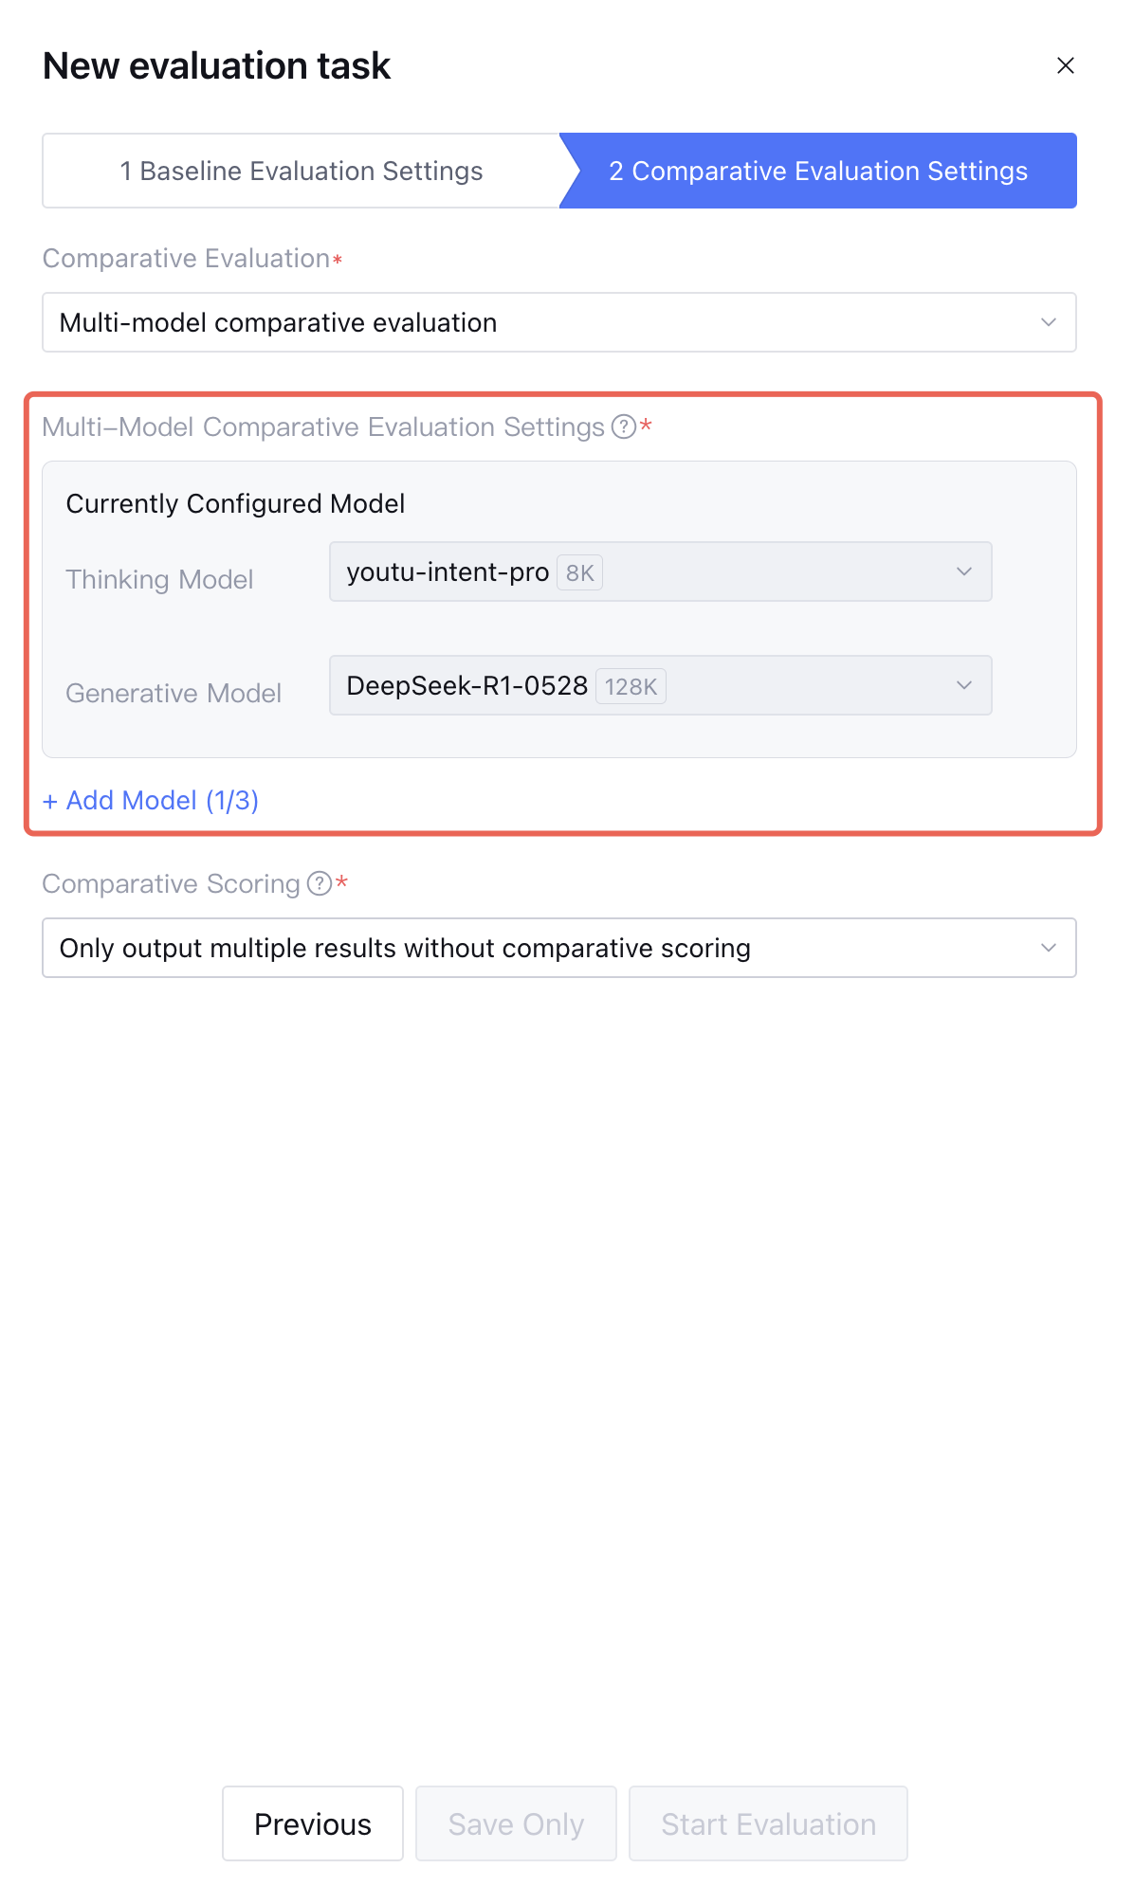
Task: Open the 'Only output multiple results' scoring dropdown
Action: [x=558, y=948]
